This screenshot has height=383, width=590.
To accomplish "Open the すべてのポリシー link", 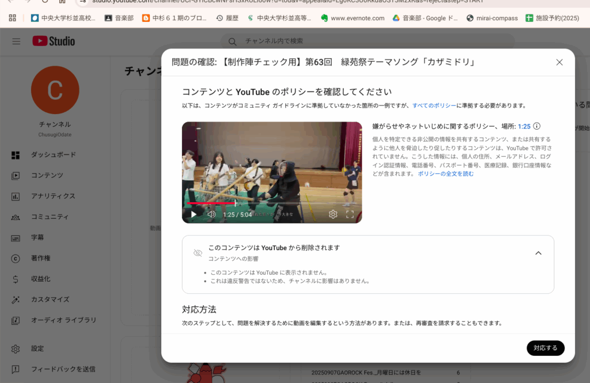I will [x=434, y=105].
